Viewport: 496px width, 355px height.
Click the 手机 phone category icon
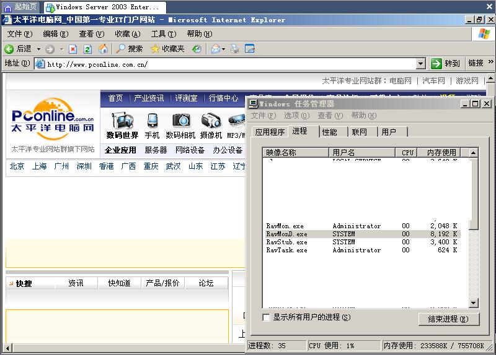pyautogui.click(x=152, y=121)
